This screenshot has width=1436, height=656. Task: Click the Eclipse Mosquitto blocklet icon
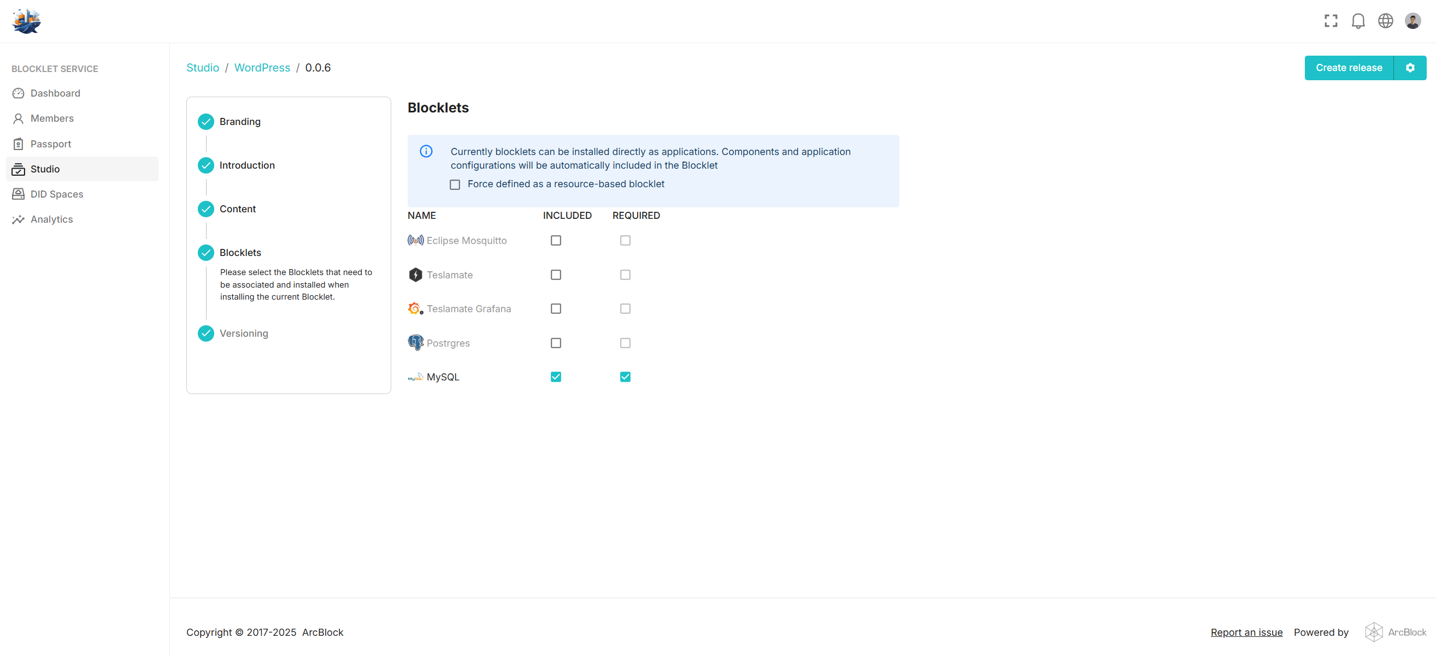click(415, 241)
